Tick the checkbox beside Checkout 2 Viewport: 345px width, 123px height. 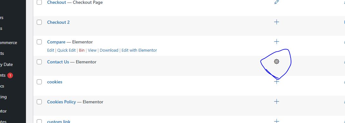39,22
